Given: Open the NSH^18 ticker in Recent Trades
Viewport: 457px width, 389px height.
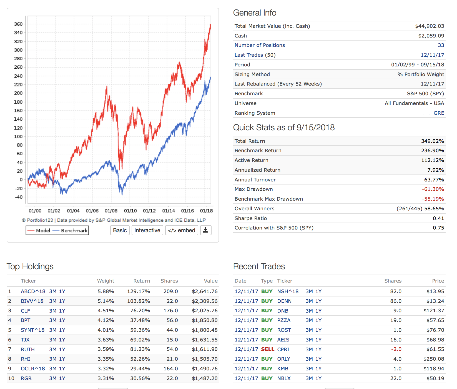Looking at the screenshot, I should pos(288,291).
